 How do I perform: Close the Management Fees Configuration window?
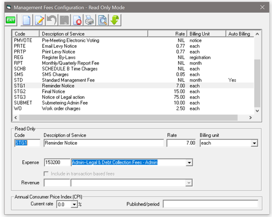click(x=262, y=7)
